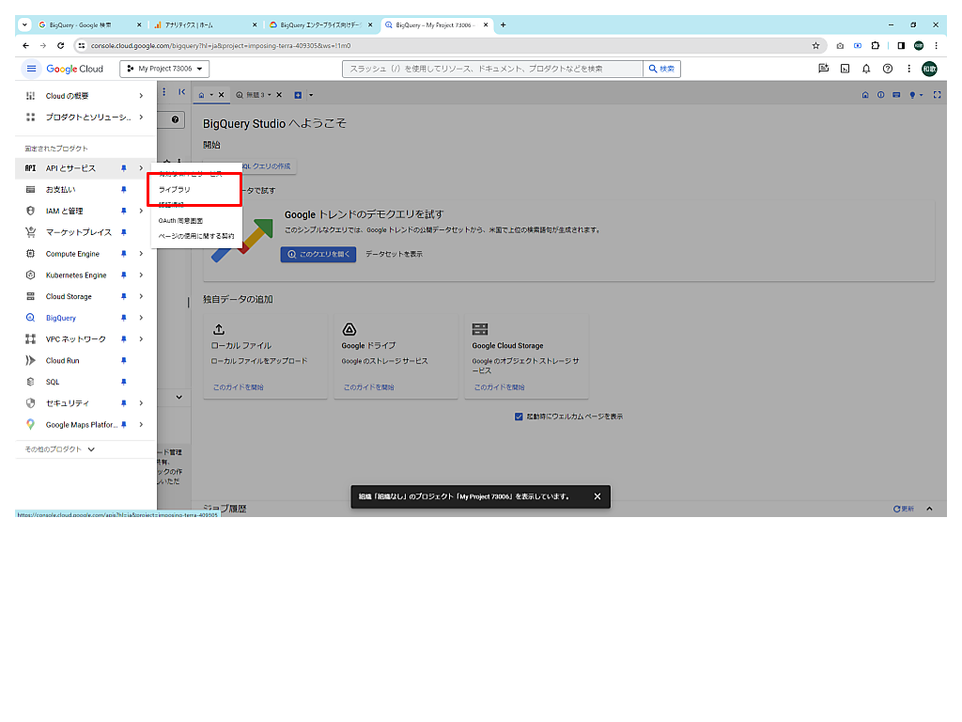Open notifications bell

[x=866, y=69]
